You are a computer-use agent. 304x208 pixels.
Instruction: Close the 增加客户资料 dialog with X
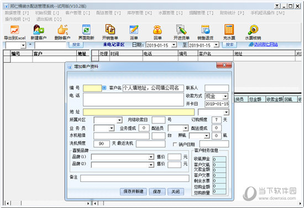[224, 65]
